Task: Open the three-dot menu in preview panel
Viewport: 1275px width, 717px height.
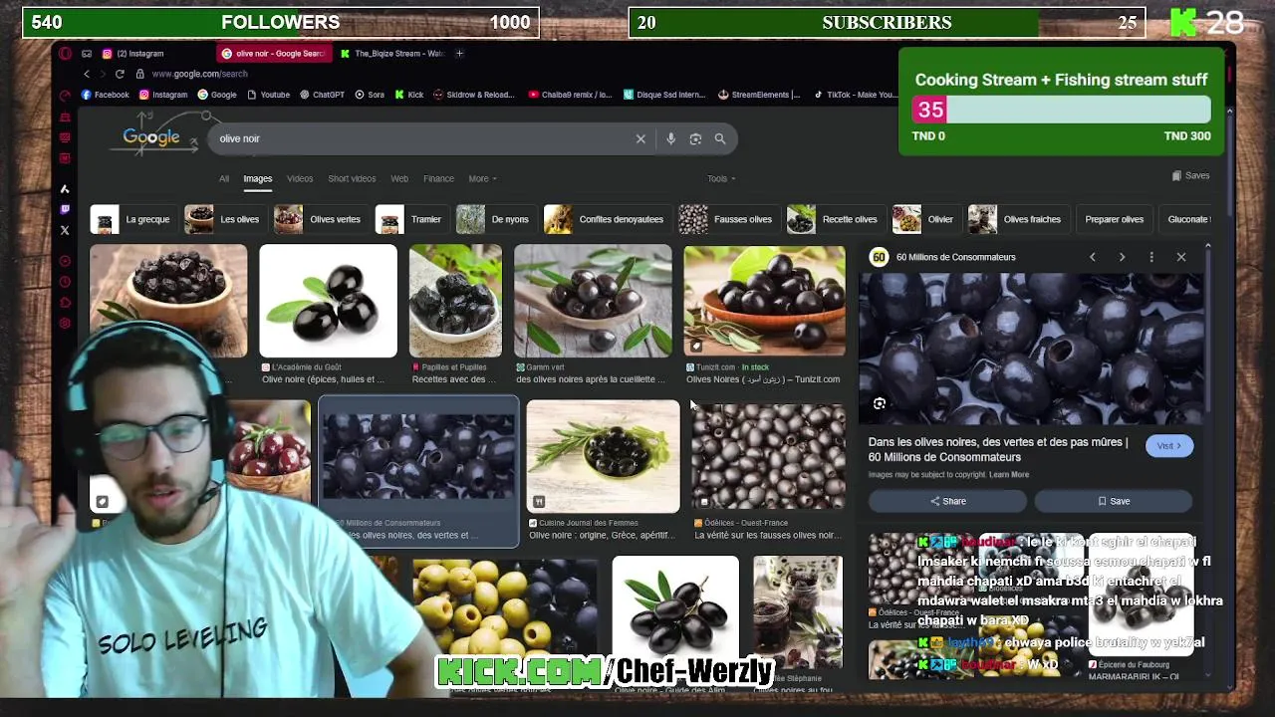Action: [1151, 257]
